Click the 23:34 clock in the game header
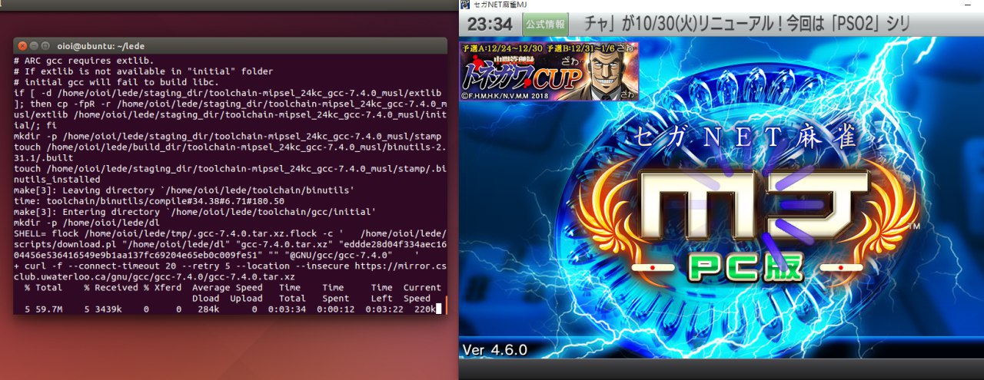Screen dimensions: 984x380 click(490, 25)
